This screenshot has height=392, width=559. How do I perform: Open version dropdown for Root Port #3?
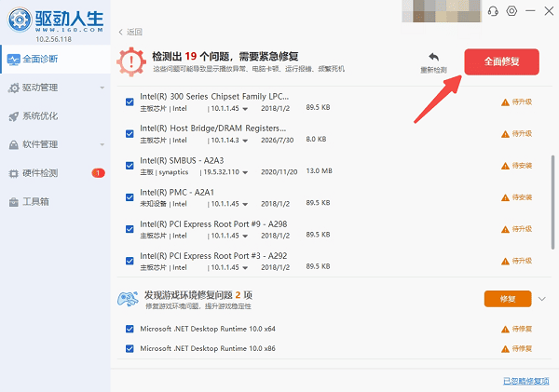pos(245,268)
